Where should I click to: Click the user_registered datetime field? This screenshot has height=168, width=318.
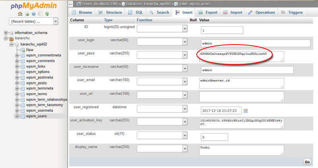[221, 111]
